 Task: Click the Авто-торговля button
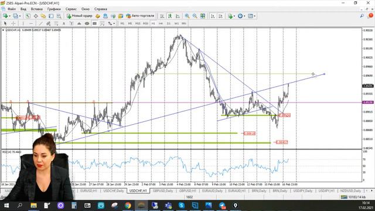140,16
